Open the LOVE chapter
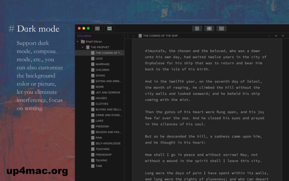The width and height of the screenshot is (289, 181). (99, 59)
